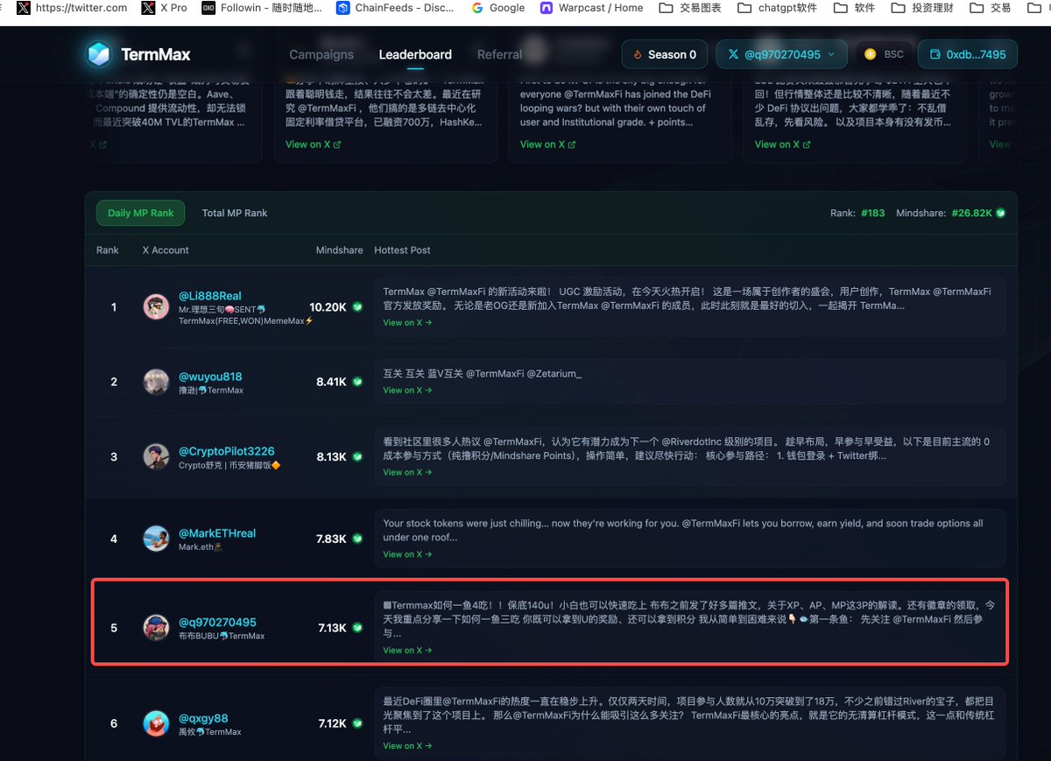Click the mindshare token icon beside #26.82K
Image resolution: width=1051 pixels, height=761 pixels.
pyautogui.click(x=1000, y=212)
